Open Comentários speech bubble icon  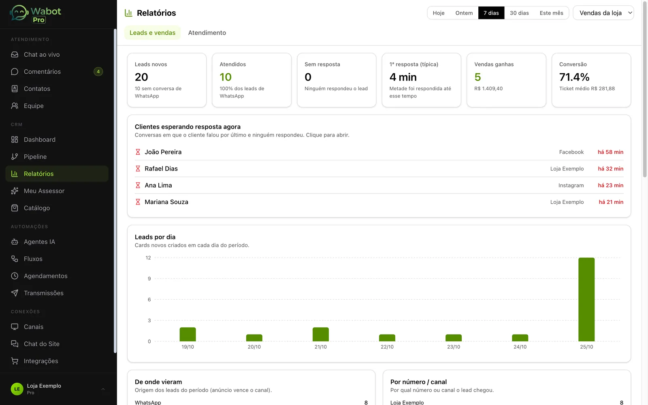pyautogui.click(x=15, y=72)
